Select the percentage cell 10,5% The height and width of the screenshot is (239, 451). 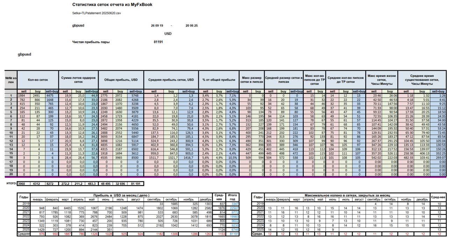pos(232,158)
